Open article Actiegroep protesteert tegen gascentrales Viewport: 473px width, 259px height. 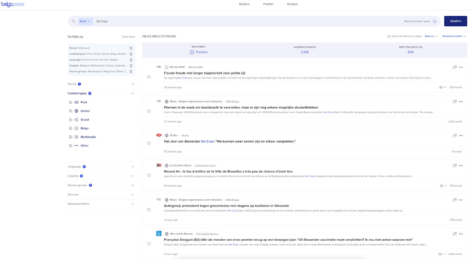226,206
